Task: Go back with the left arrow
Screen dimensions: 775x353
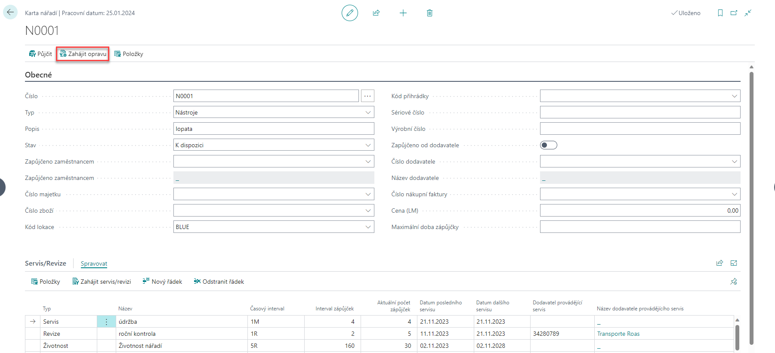Action: 10,12
